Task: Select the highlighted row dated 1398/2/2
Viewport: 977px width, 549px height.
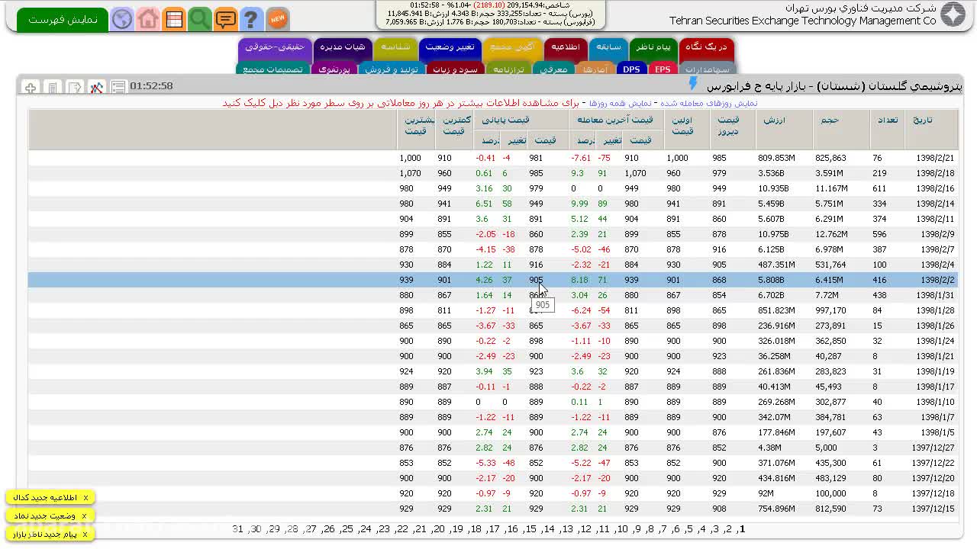Action: (493, 280)
